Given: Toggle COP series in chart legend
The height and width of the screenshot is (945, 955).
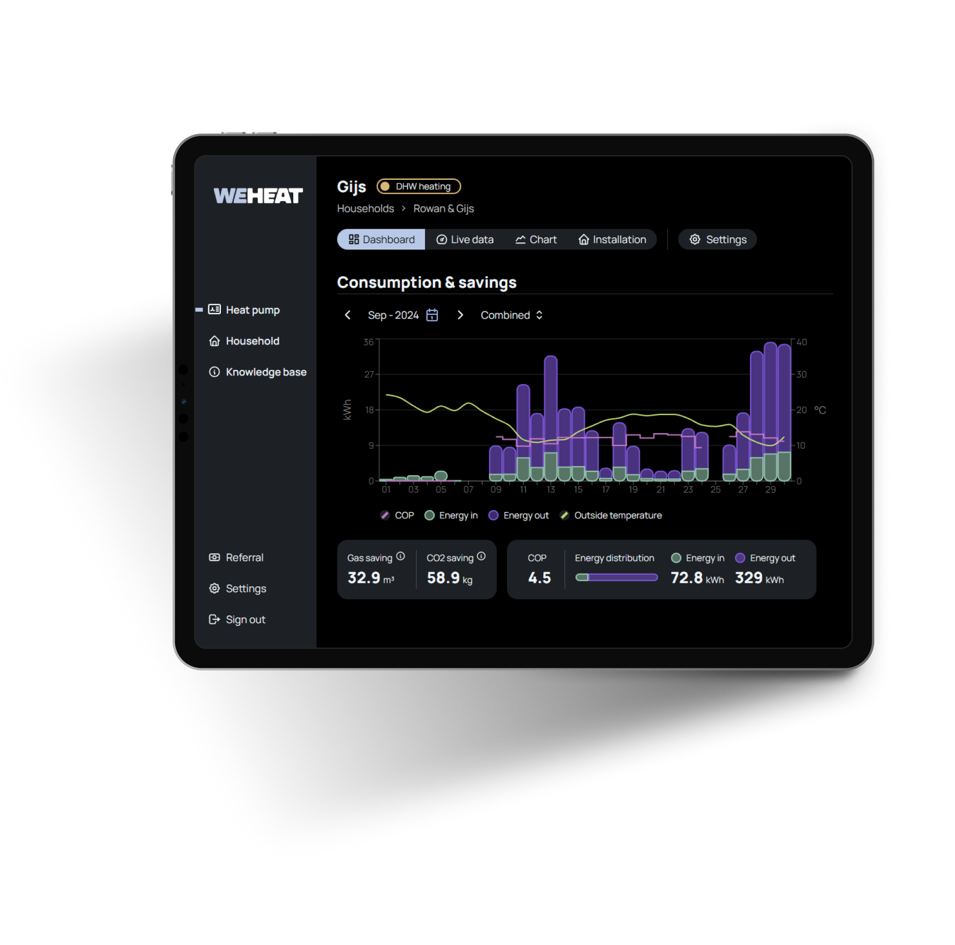Looking at the screenshot, I should pos(398,516).
